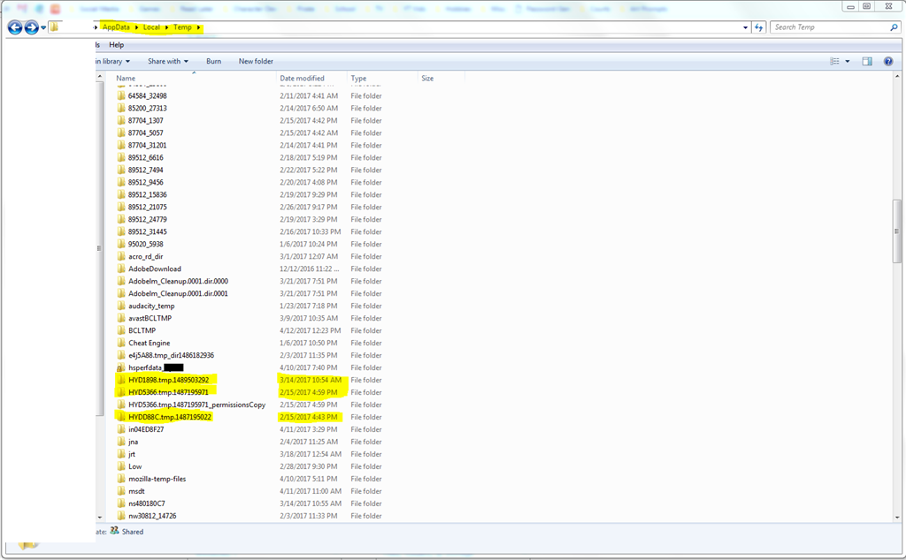Click the Burn button

(213, 61)
